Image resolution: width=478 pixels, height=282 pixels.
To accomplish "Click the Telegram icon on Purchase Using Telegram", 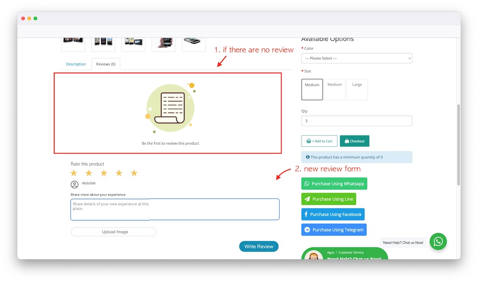I will coord(307,229).
